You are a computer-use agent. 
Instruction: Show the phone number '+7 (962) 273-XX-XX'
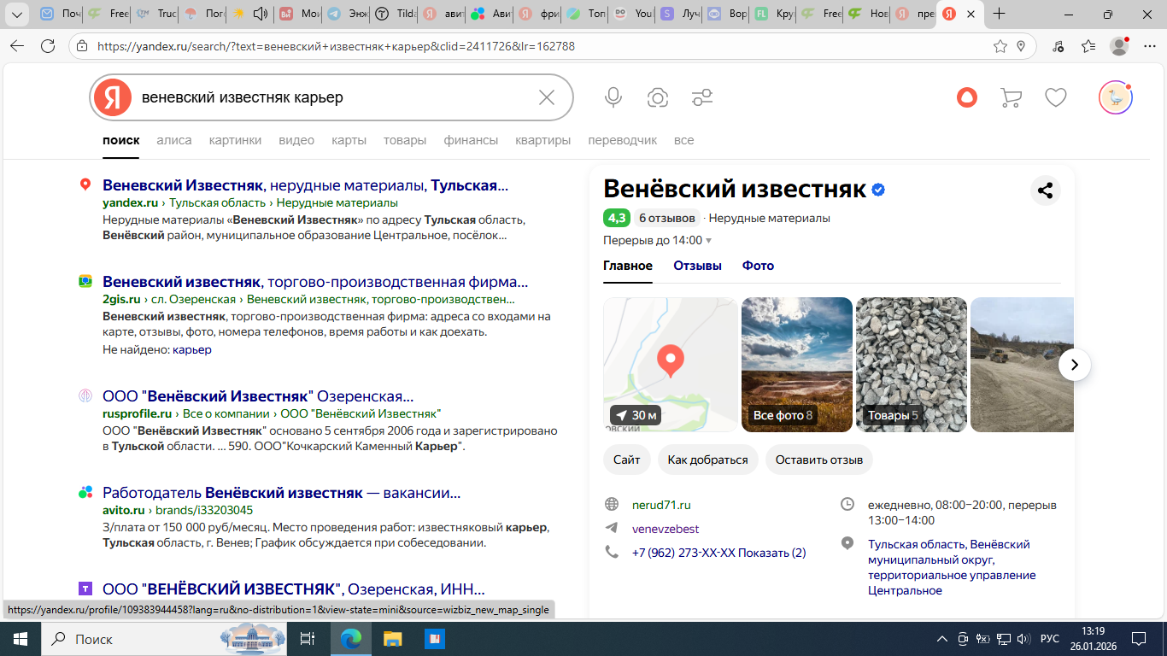(718, 553)
